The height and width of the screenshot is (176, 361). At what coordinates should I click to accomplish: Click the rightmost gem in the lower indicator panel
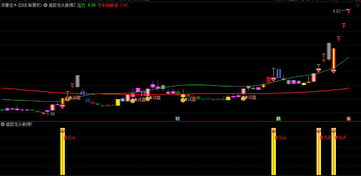(x=334, y=131)
